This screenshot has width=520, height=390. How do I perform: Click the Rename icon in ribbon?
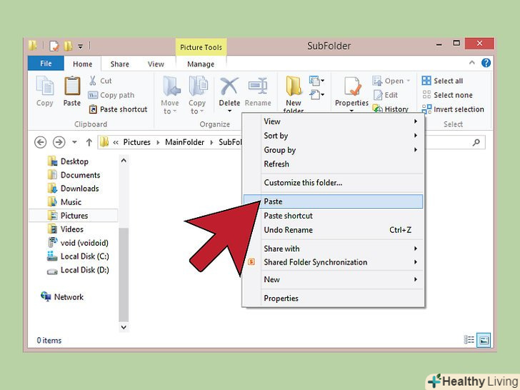[x=258, y=86]
